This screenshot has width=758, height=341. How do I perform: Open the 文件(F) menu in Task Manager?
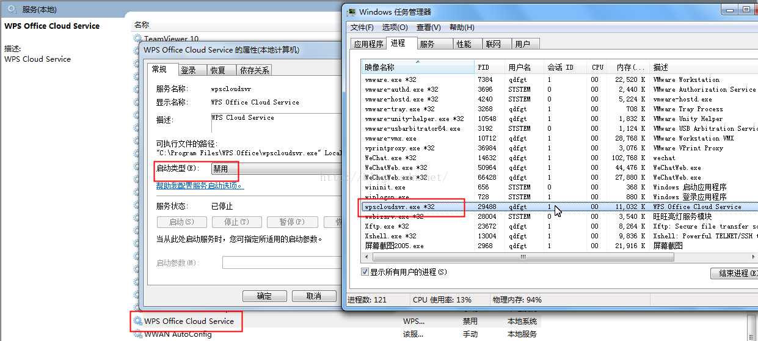362,28
